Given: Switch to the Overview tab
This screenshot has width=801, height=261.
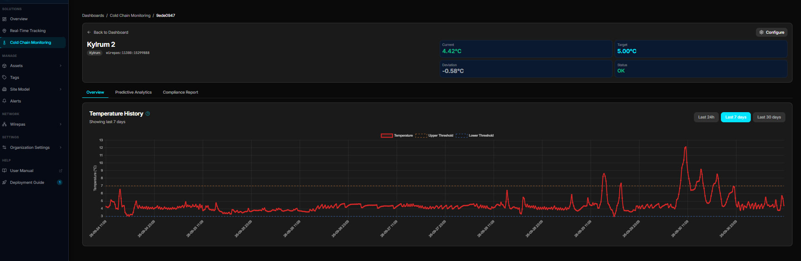Looking at the screenshot, I should tap(95, 92).
